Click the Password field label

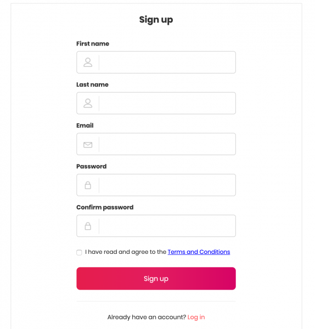91,166
